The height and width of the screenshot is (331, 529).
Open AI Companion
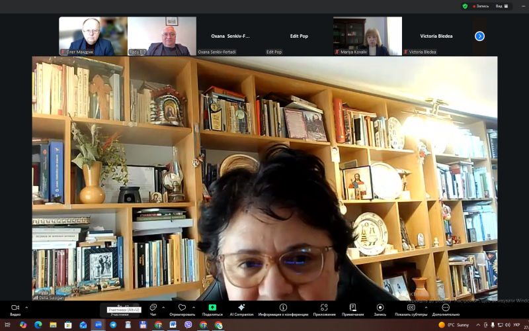(241, 308)
